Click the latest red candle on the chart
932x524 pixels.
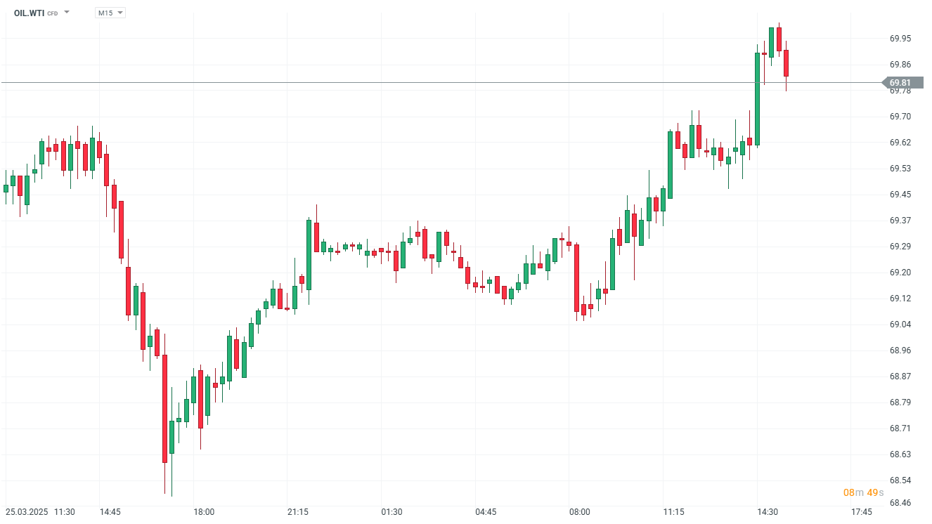[x=787, y=63]
